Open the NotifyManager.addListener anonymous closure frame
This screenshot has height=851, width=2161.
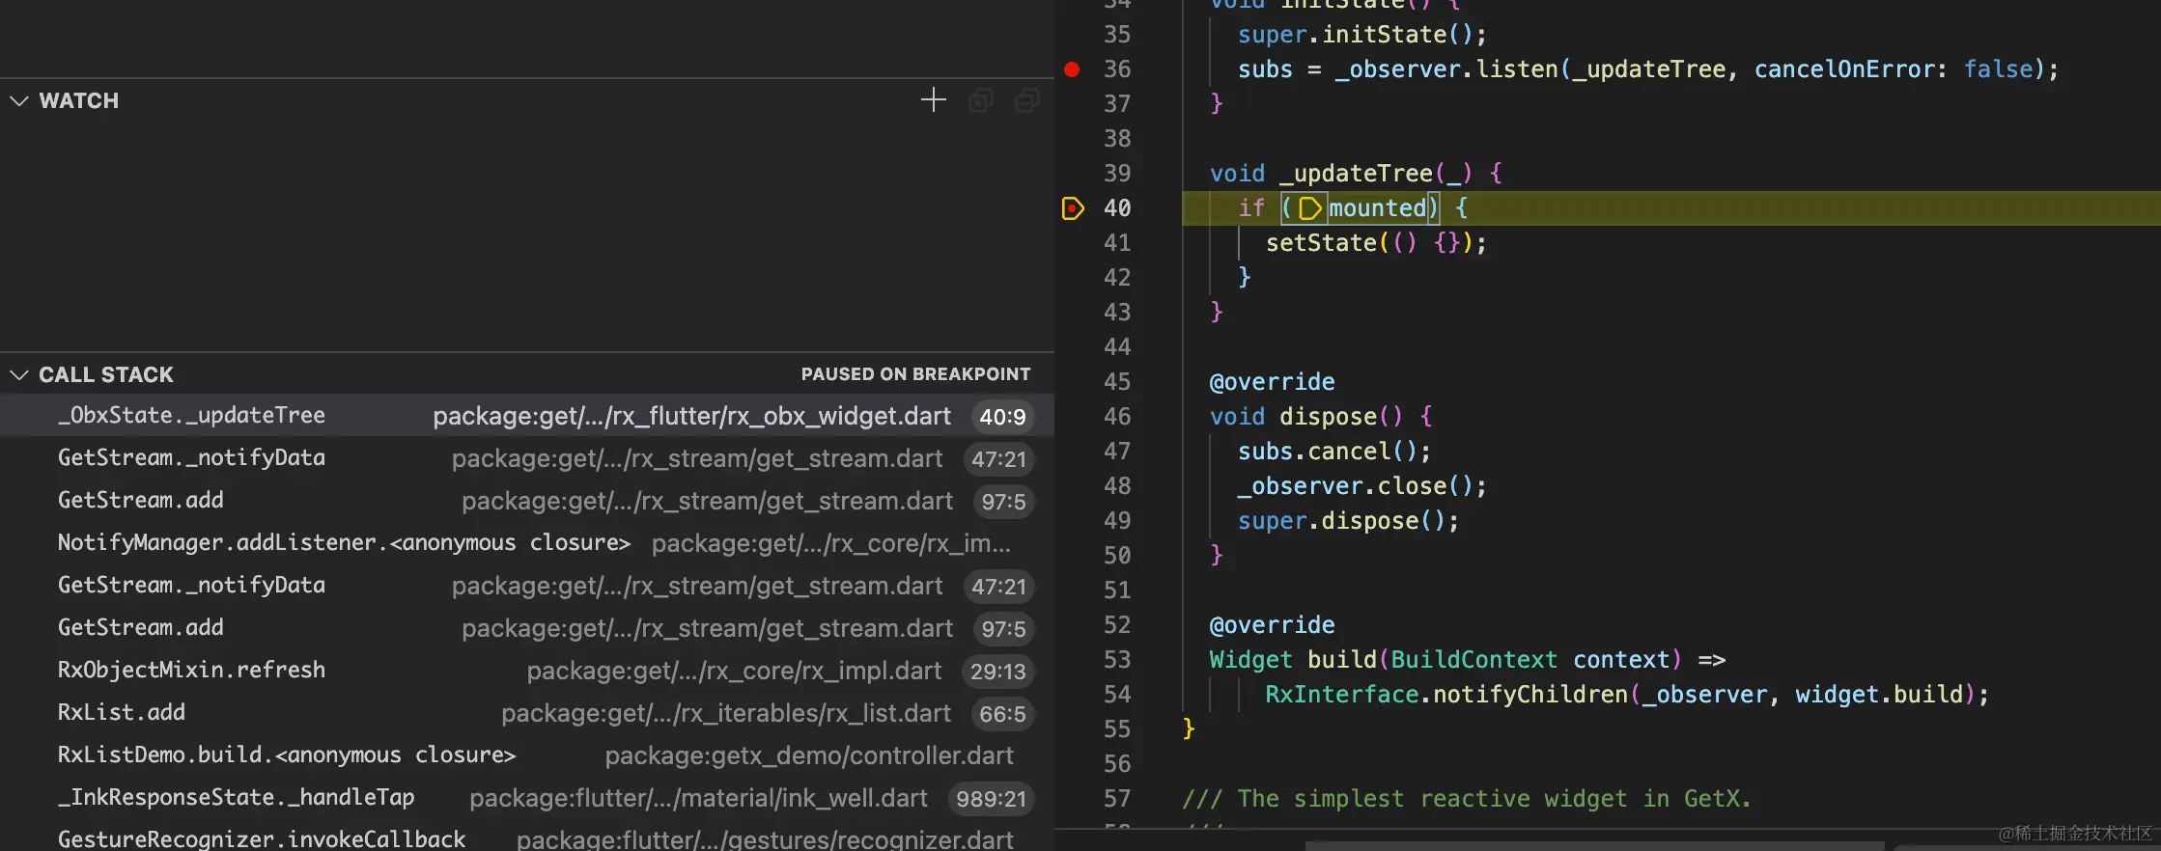coord(527,543)
